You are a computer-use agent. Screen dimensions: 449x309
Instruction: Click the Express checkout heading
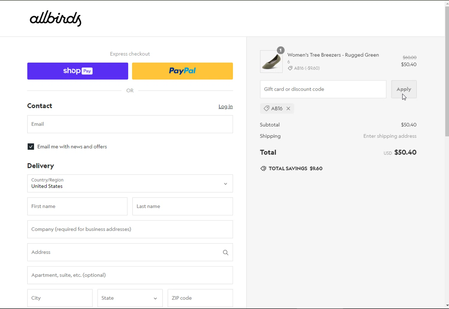pyautogui.click(x=130, y=54)
